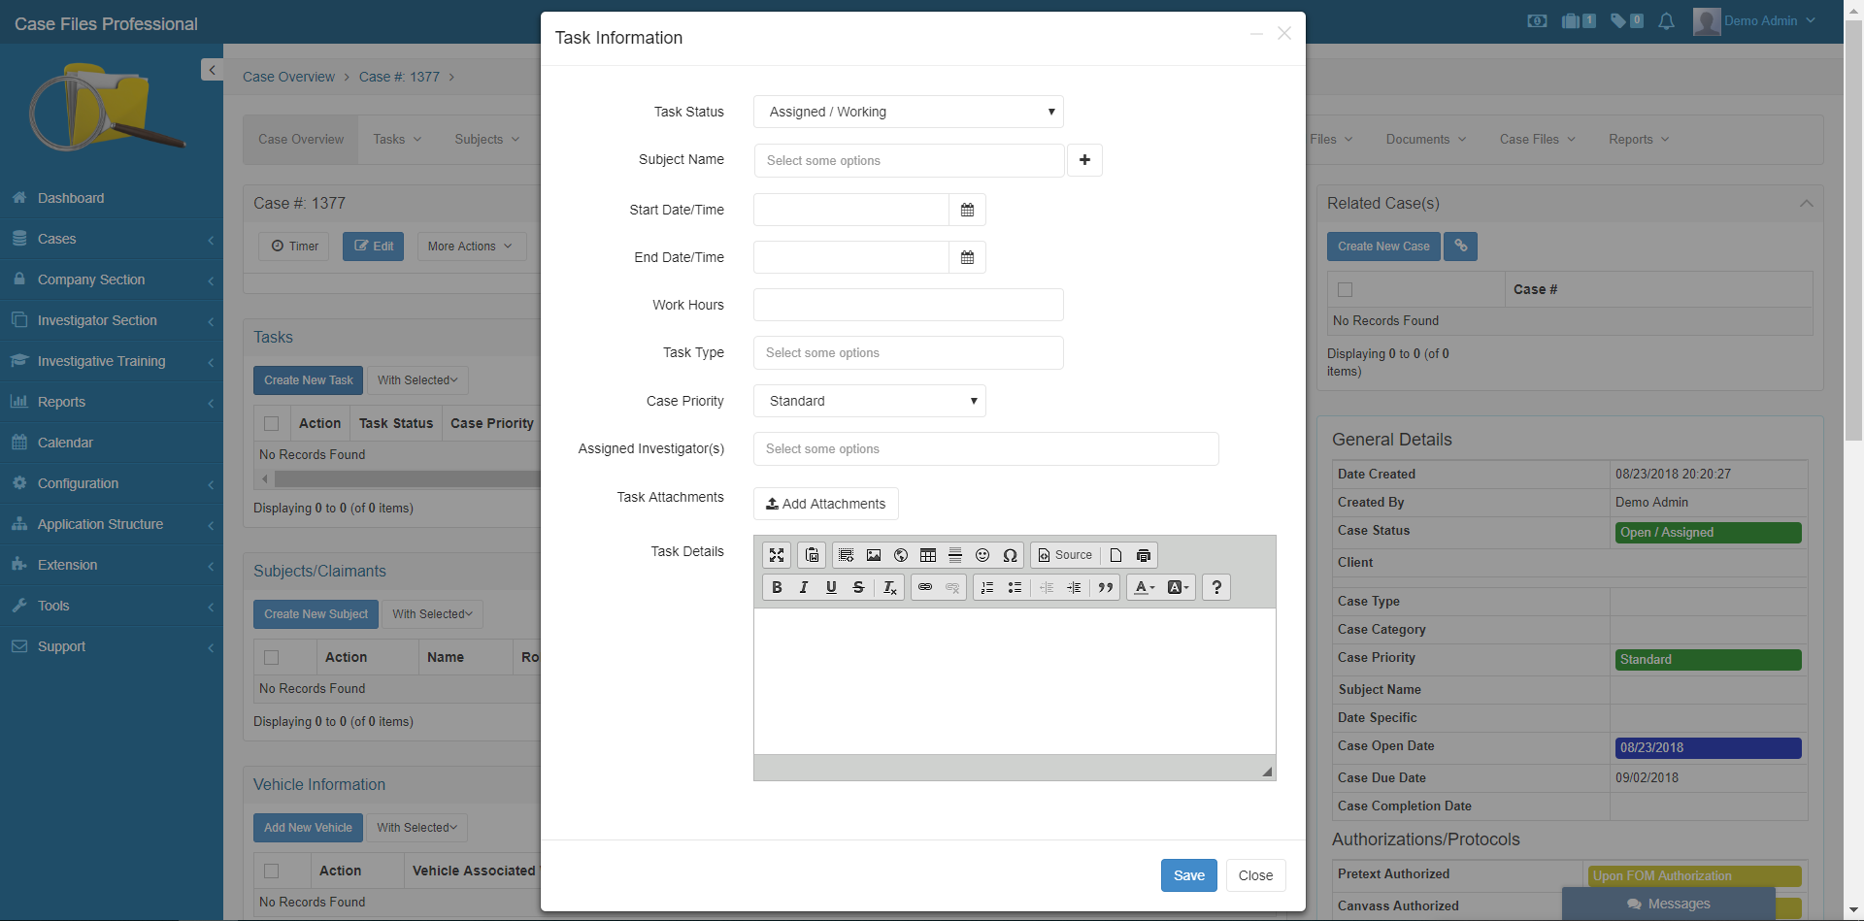This screenshot has height=921, width=1864.
Task: Open the Messages chat bar
Action: (1669, 904)
